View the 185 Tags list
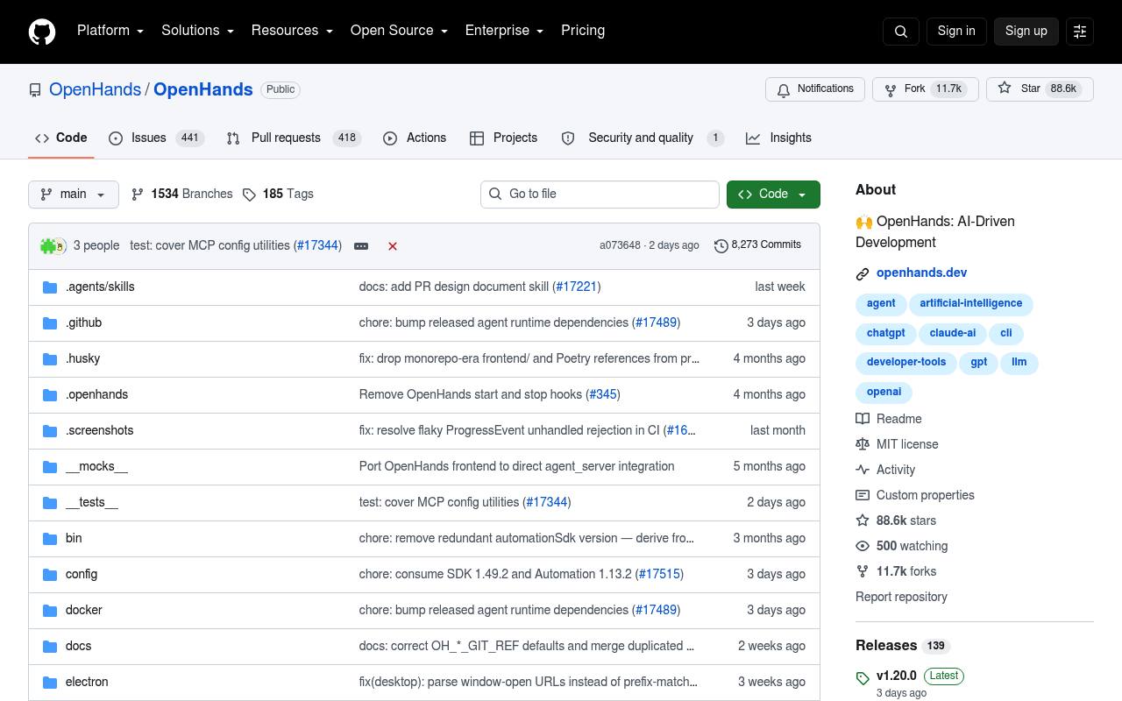 tap(279, 195)
